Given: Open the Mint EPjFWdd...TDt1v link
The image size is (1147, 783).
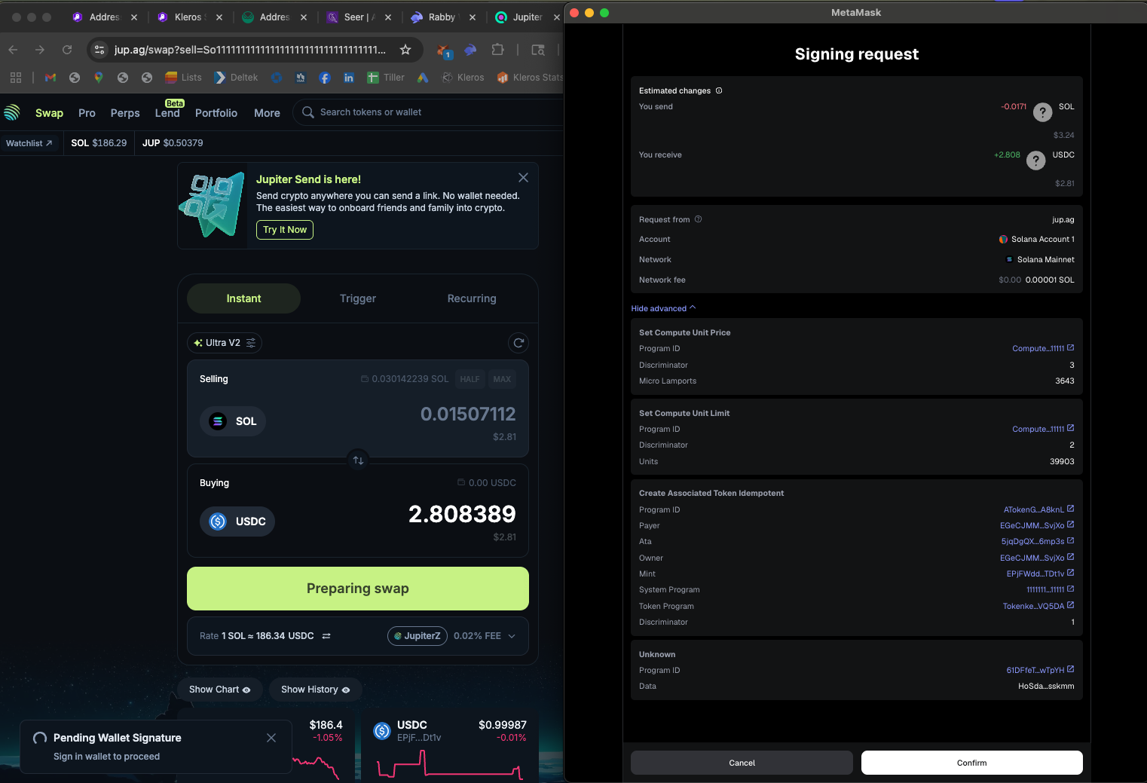Looking at the screenshot, I should pyautogui.click(x=1040, y=573).
